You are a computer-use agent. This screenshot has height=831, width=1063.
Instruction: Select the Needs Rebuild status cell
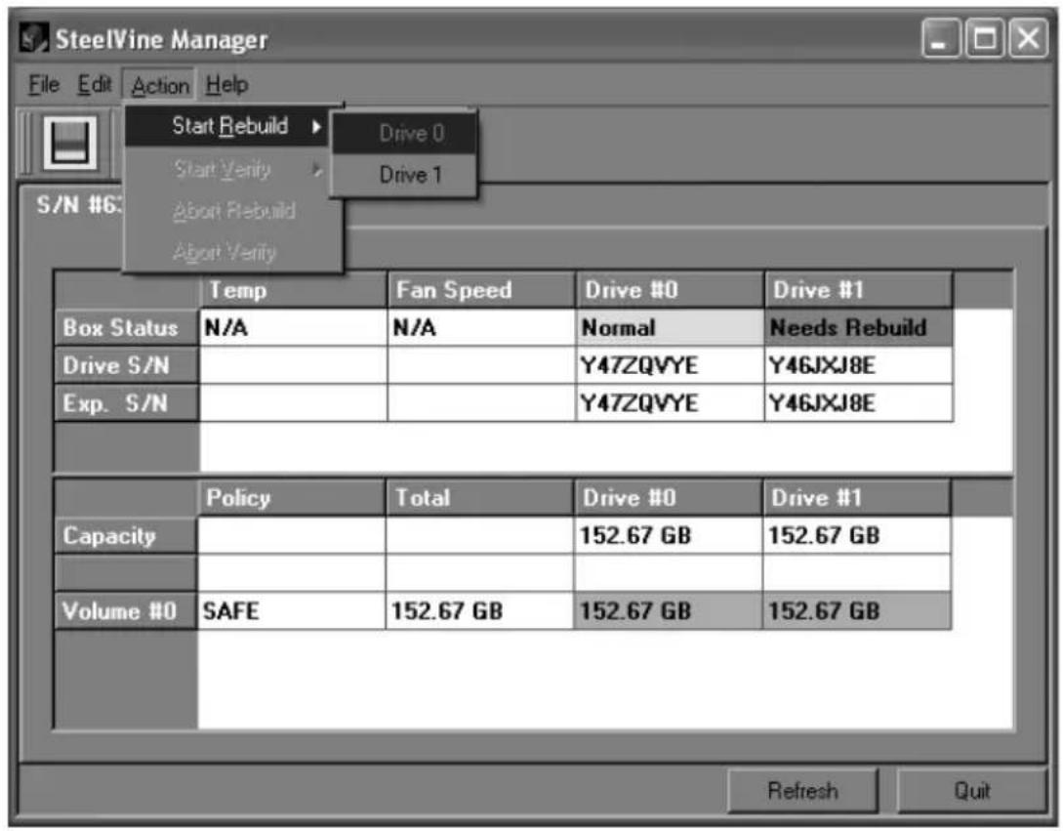[858, 328]
